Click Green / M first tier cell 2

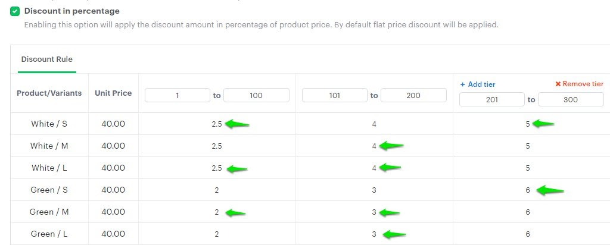pos(217,212)
